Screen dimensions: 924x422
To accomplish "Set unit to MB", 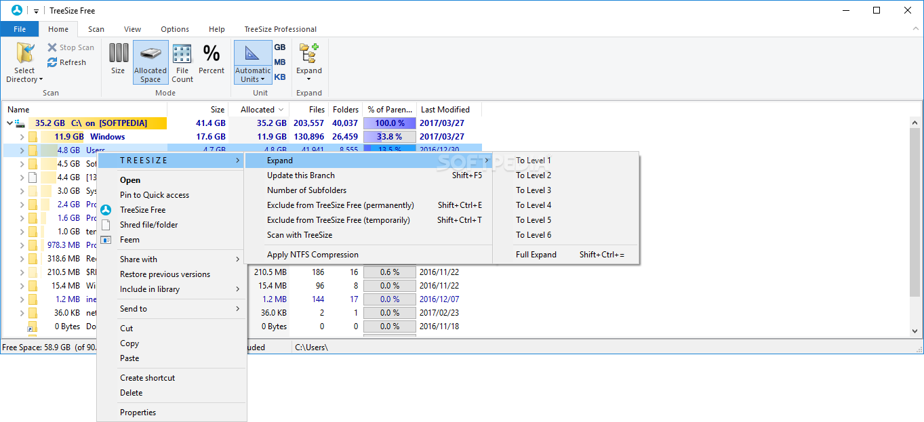I will tap(280, 62).
